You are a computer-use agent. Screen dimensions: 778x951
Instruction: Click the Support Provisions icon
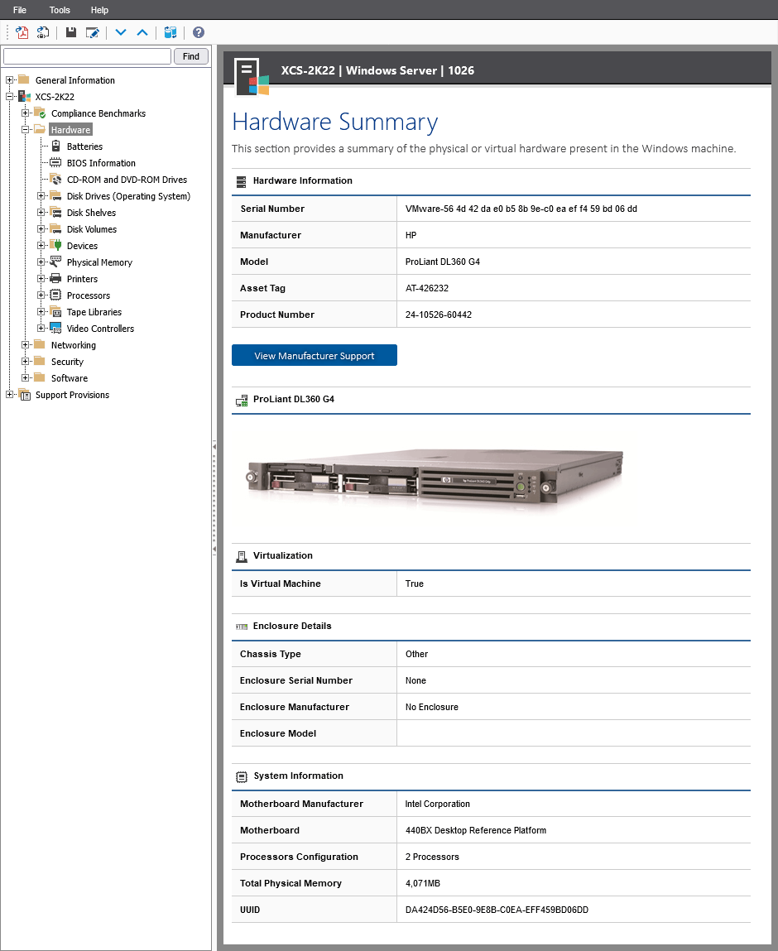[x=24, y=395]
